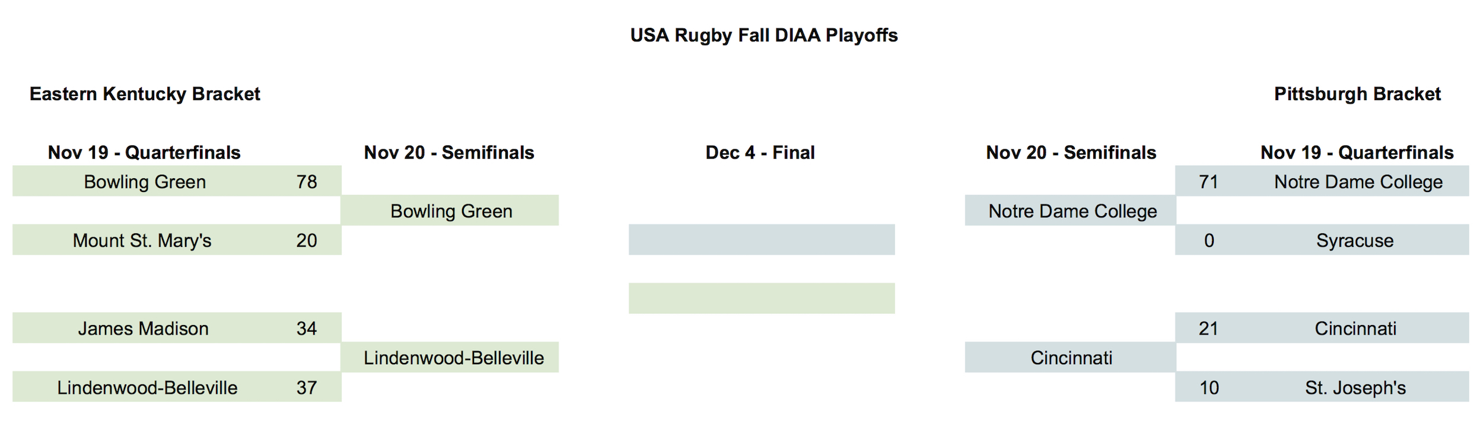The height and width of the screenshot is (430, 1483).
Task: Select the Eastern Kentucky Bracket heading
Action: [145, 94]
